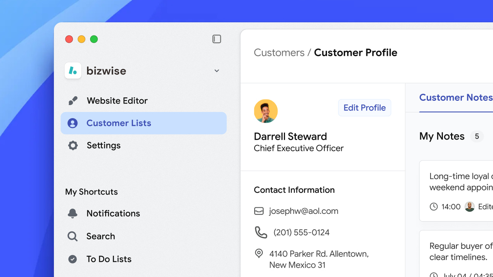
Task: Toggle the sidebar panel icon
Action: 217,39
